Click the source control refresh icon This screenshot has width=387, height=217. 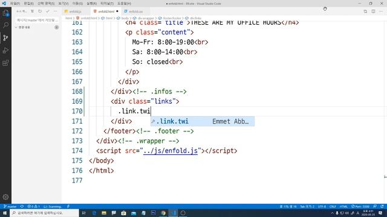coord(40,11)
